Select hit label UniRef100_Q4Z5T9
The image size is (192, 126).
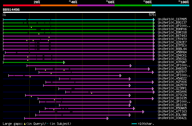point(172,85)
